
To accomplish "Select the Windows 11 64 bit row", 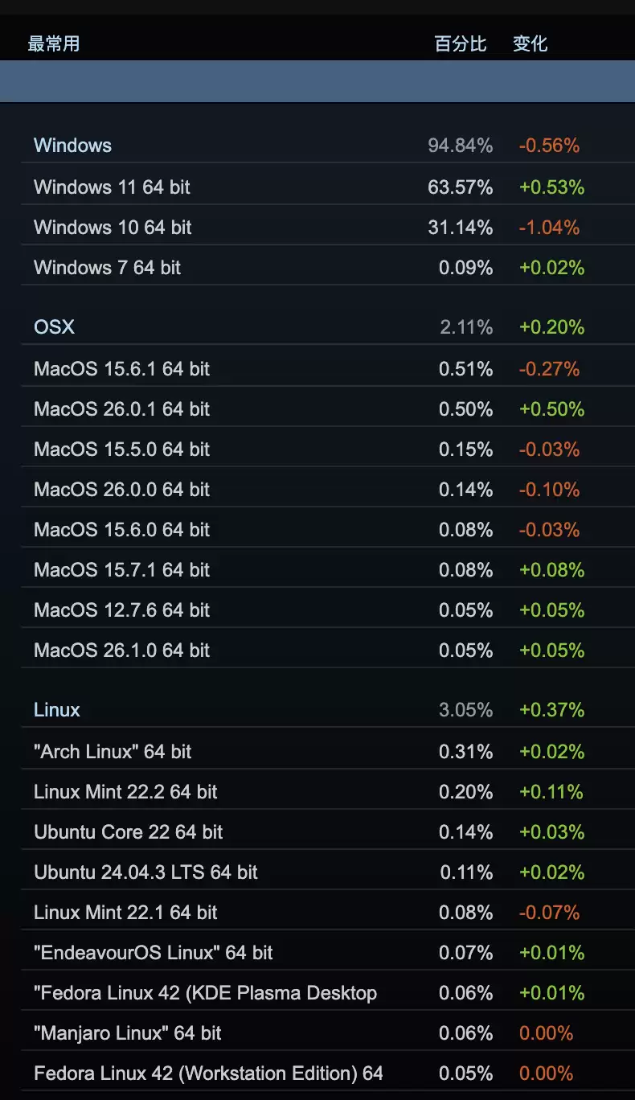I will pyautogui.click(x=111, y=187).
